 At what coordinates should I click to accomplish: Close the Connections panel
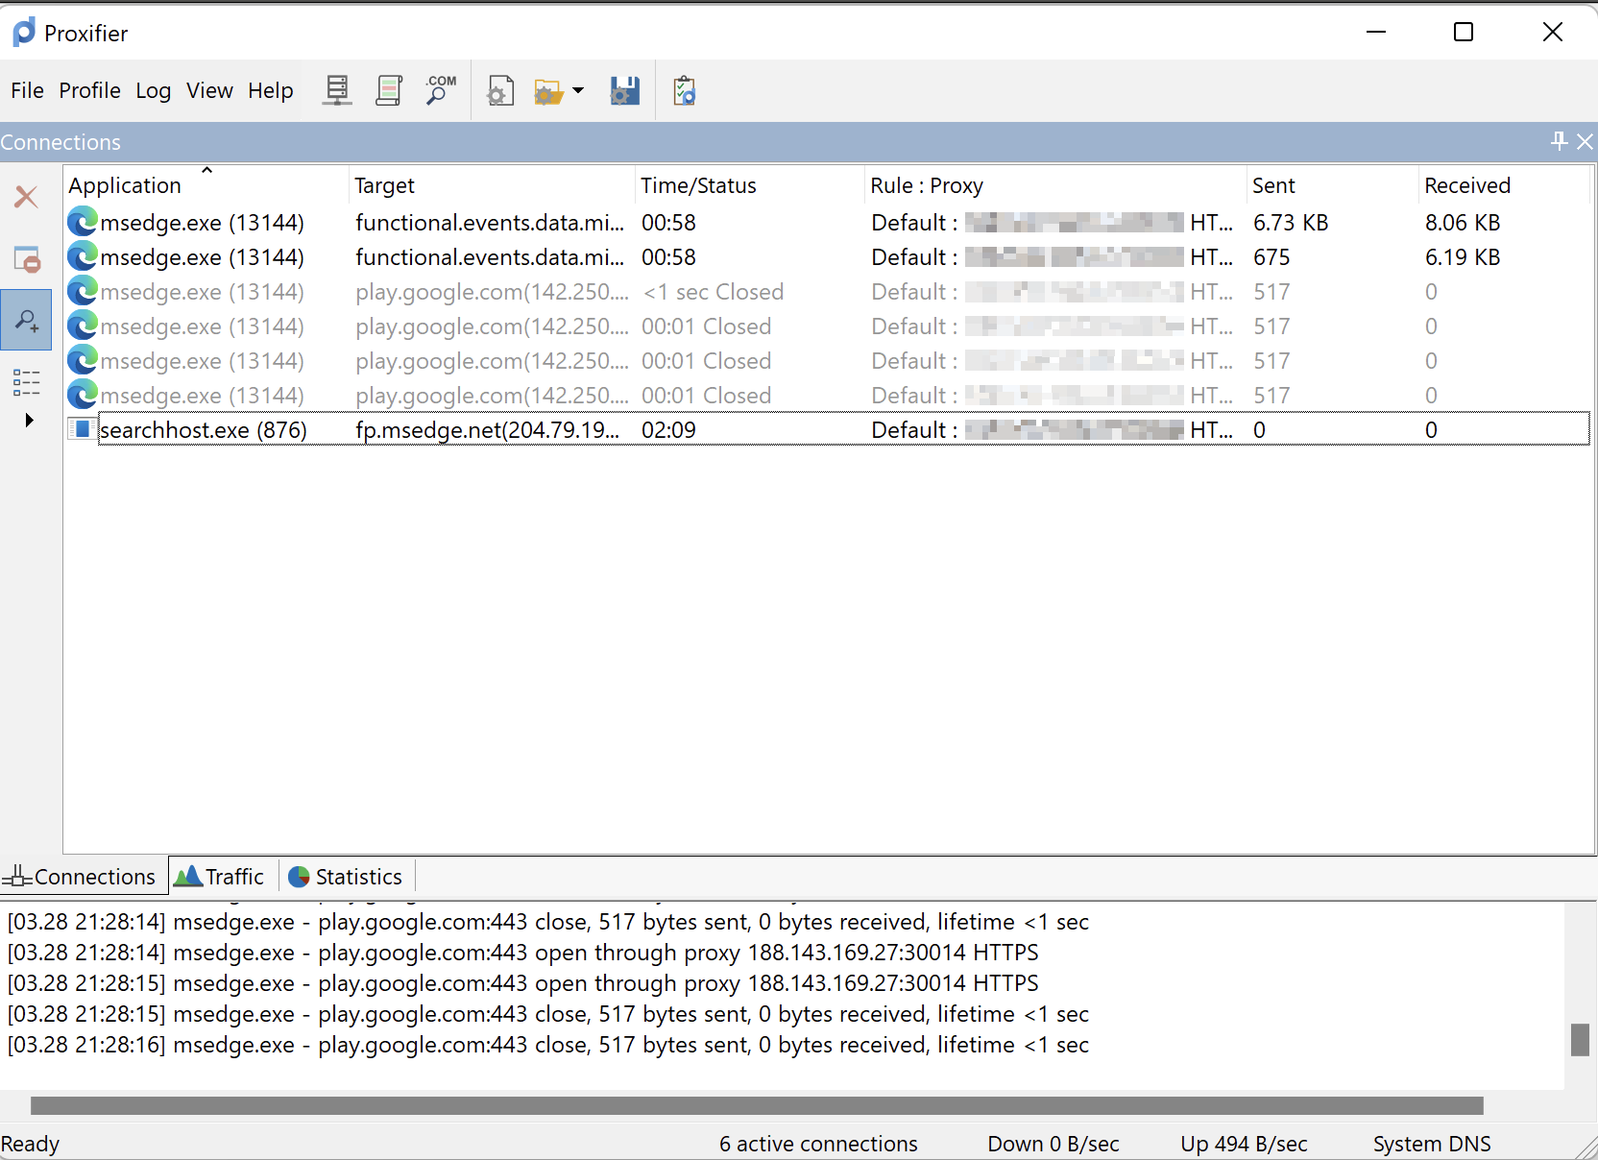tap(1586, 141)
